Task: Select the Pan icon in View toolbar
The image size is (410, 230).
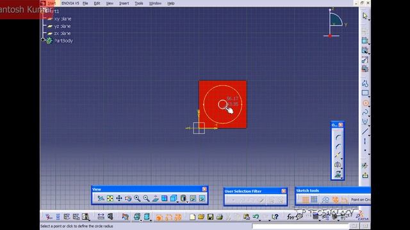Action: 119,199
